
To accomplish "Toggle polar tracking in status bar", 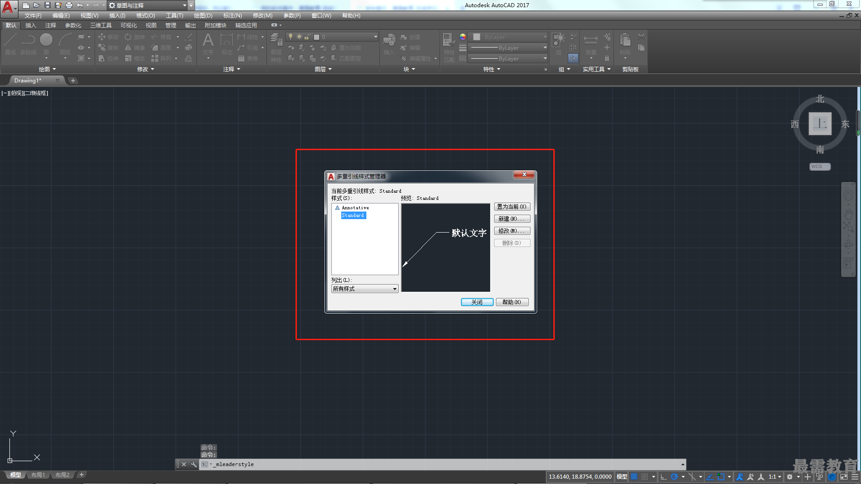I will 674,477.
